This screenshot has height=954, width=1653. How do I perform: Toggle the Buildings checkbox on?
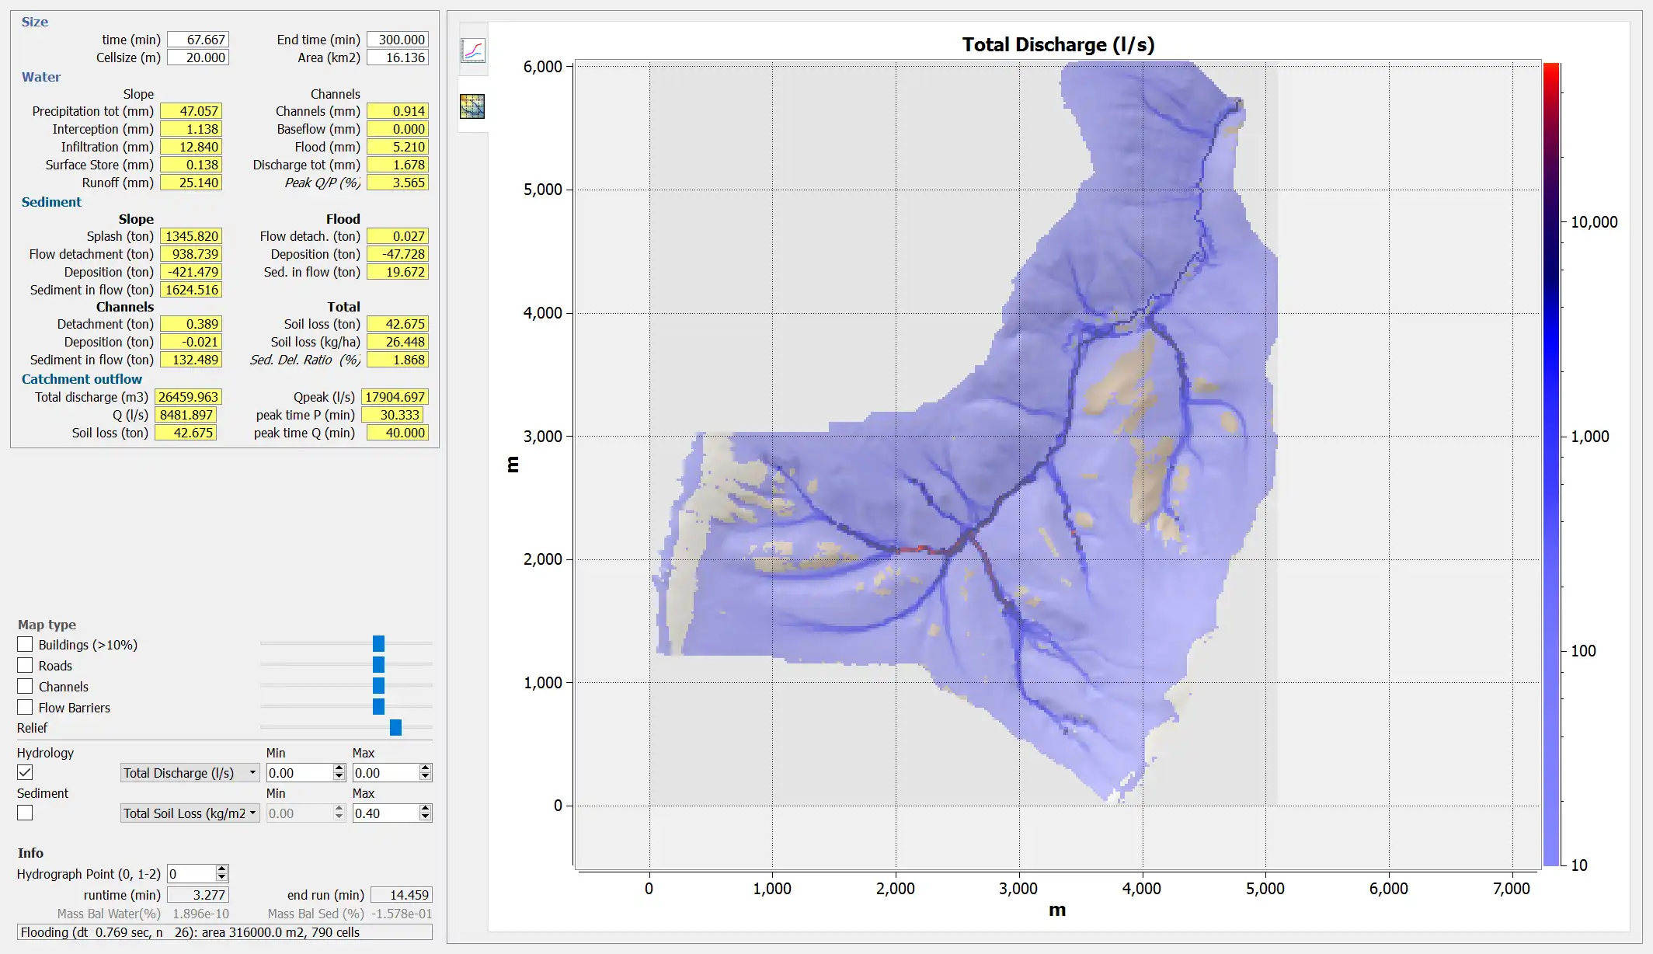coord(25,644)
